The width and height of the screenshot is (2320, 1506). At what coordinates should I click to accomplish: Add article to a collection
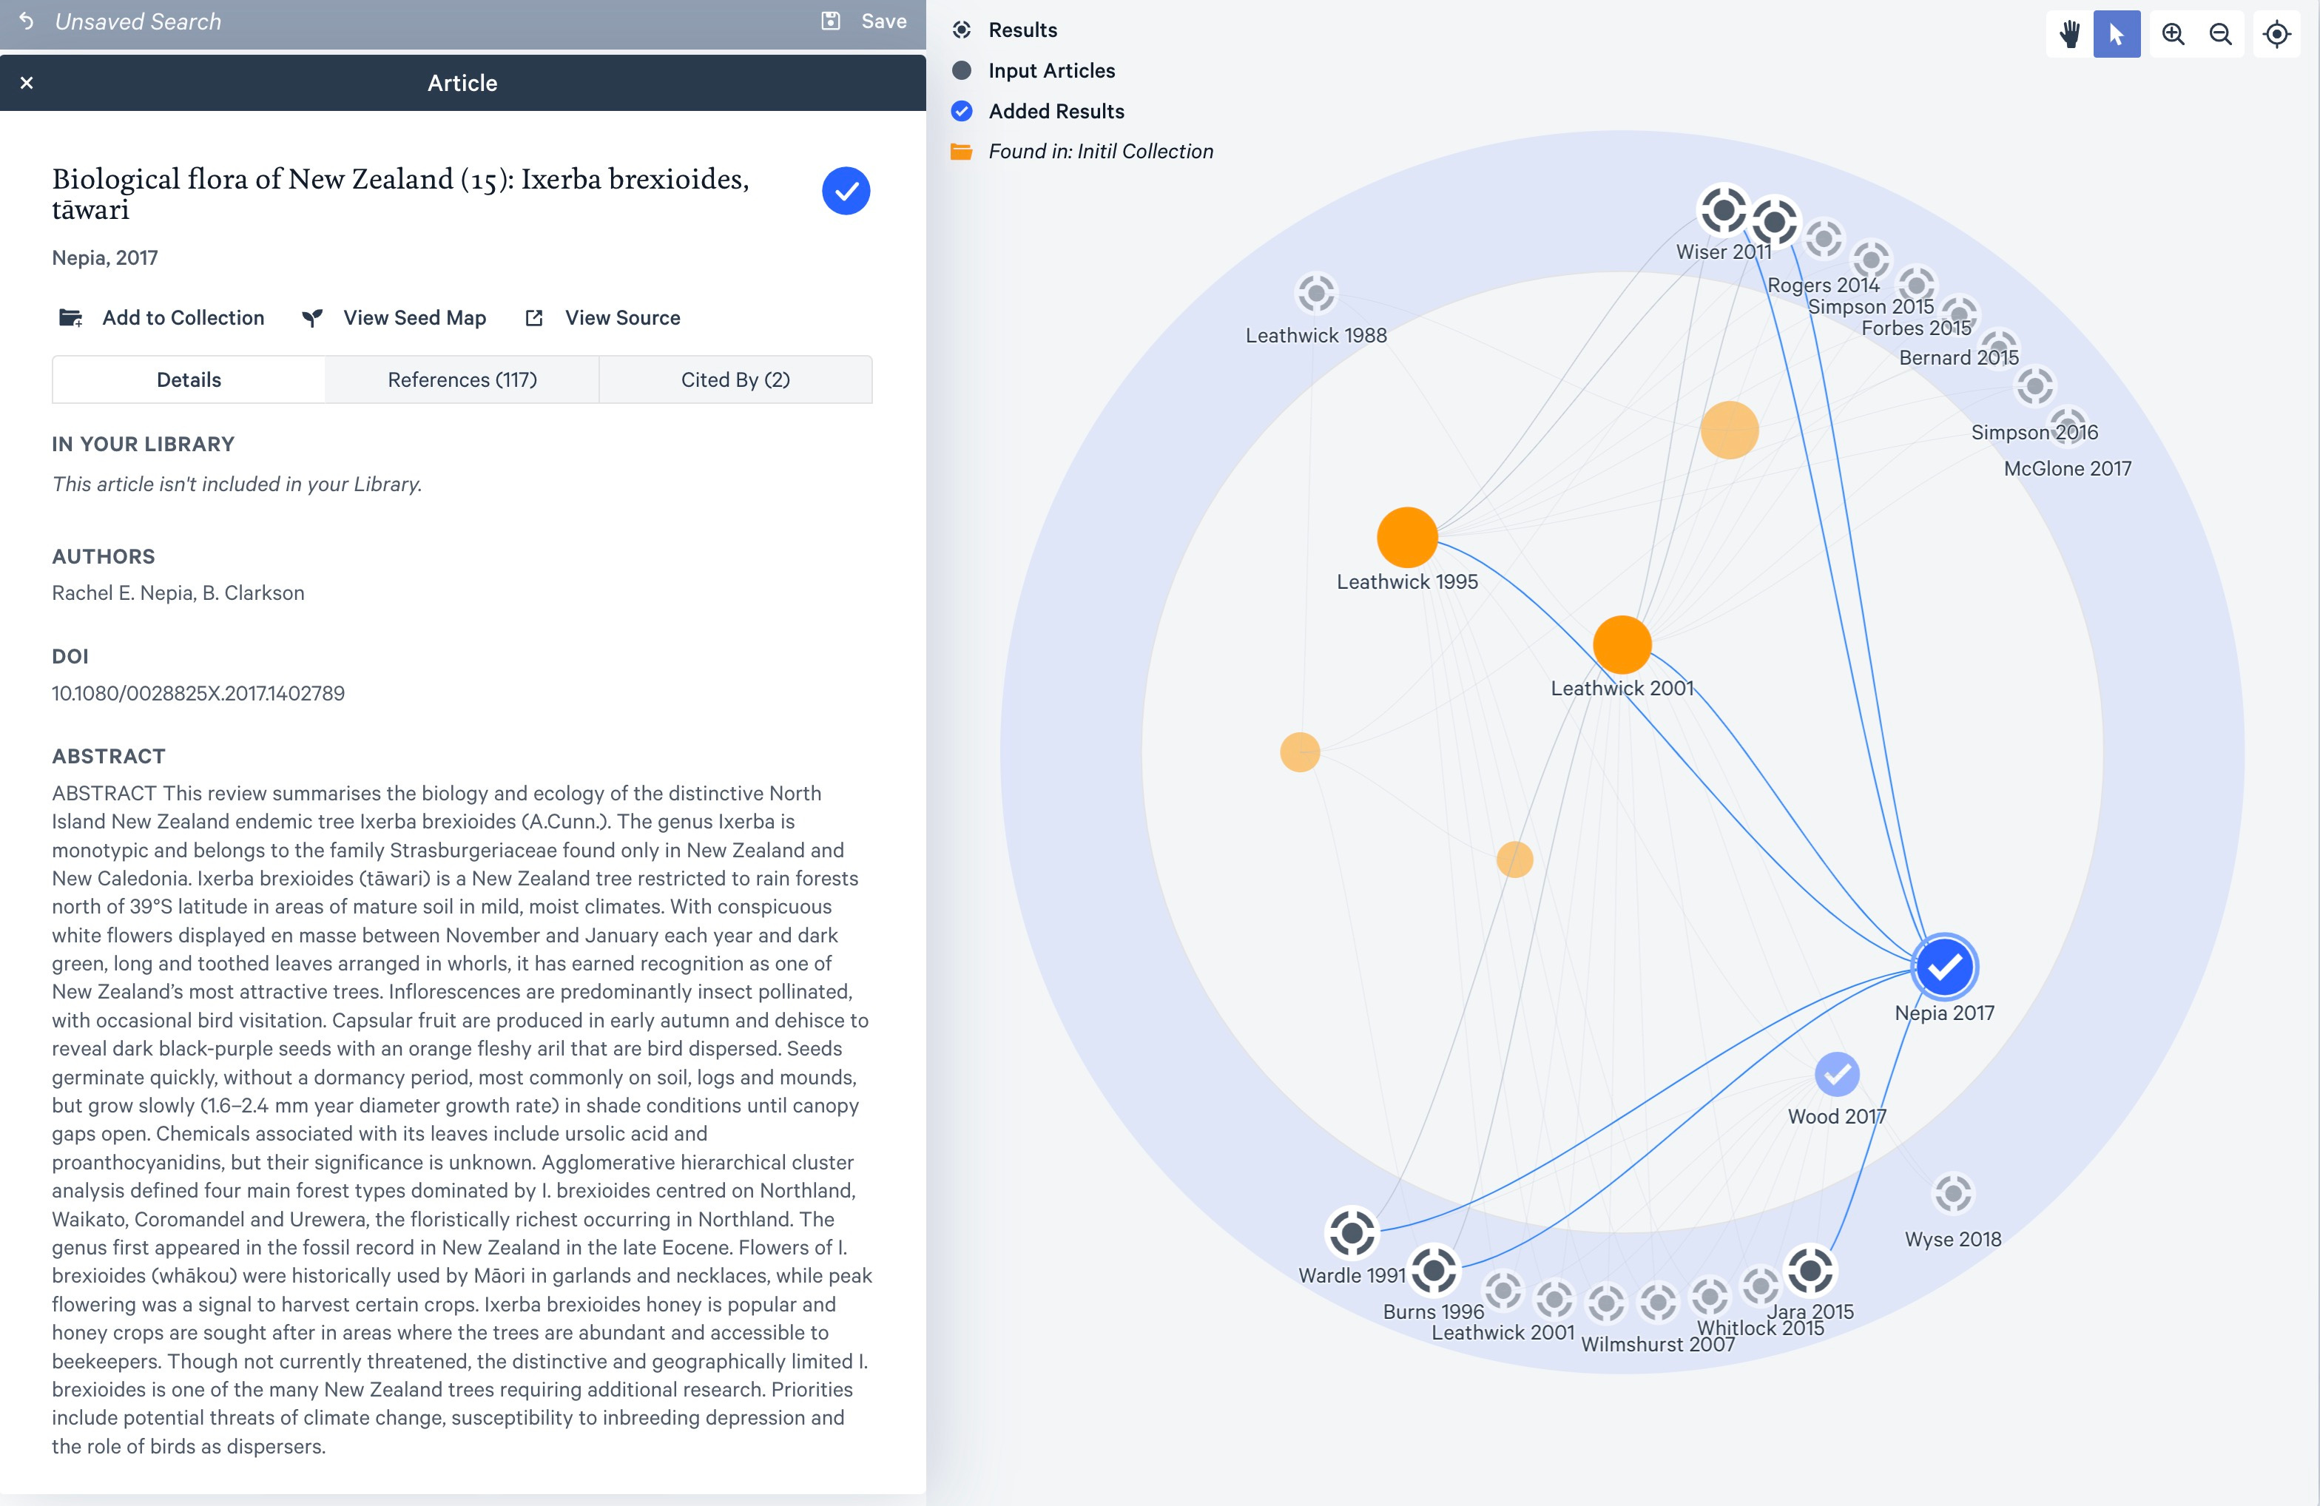(x=162, y=318)
